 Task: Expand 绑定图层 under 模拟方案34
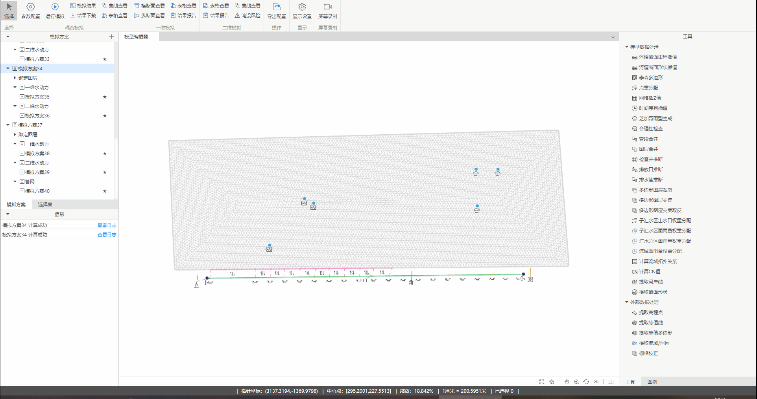(15, 78)
